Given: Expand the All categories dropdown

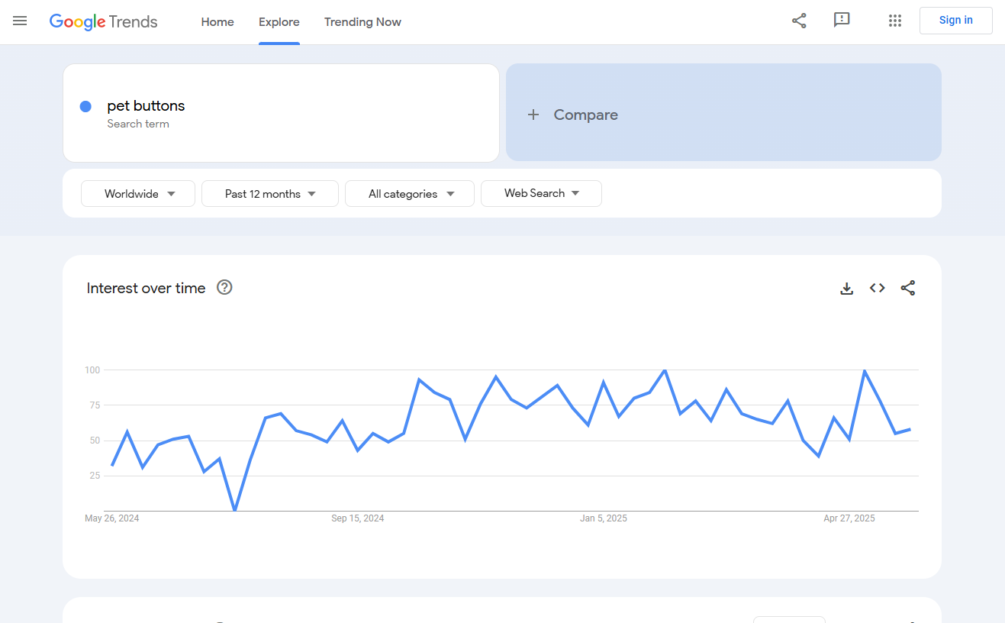Looking at the screenshot, I should [x=410, y=194].
